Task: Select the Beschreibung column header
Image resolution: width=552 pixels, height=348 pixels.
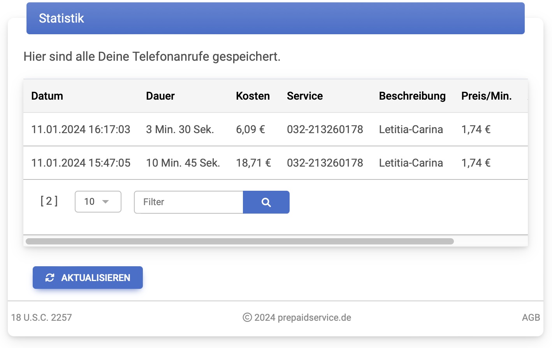Action: pyautogui.click(x=412, y=96)
